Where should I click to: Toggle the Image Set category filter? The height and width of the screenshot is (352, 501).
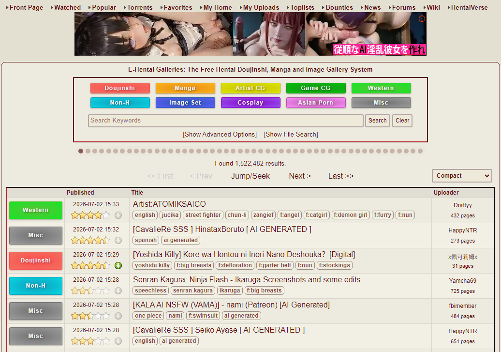[x=185, y=103]
